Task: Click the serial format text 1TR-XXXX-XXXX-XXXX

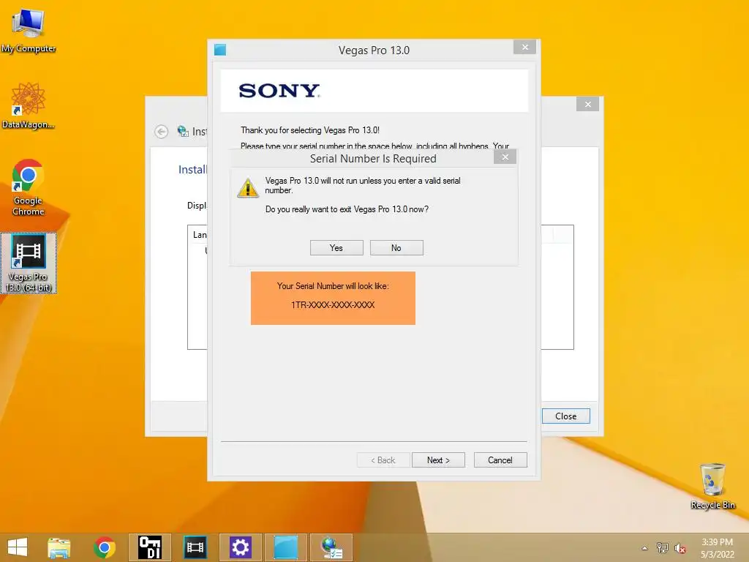Action: [333, 305]
